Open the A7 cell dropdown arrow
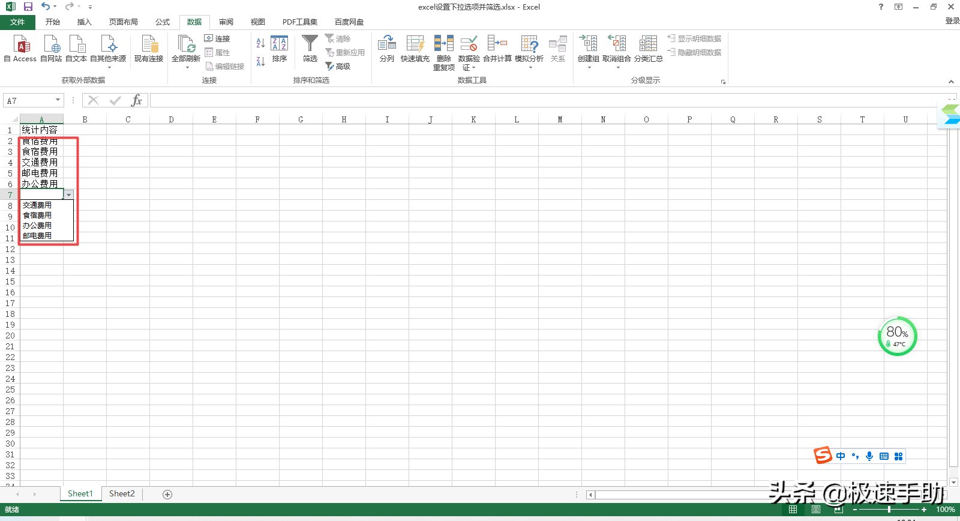The image size is (960, 521). tap(69, 195)
